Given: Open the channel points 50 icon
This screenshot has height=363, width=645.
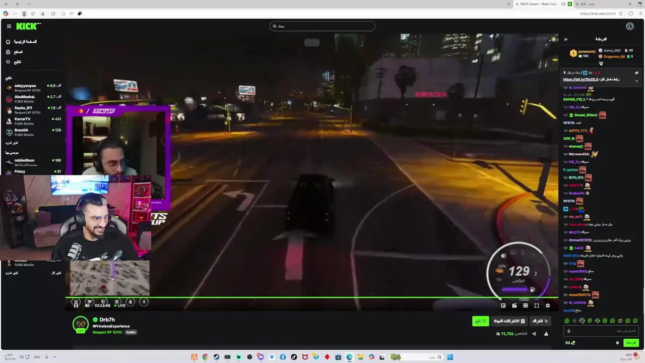Looking at the screenshot, I should [570, 343].
